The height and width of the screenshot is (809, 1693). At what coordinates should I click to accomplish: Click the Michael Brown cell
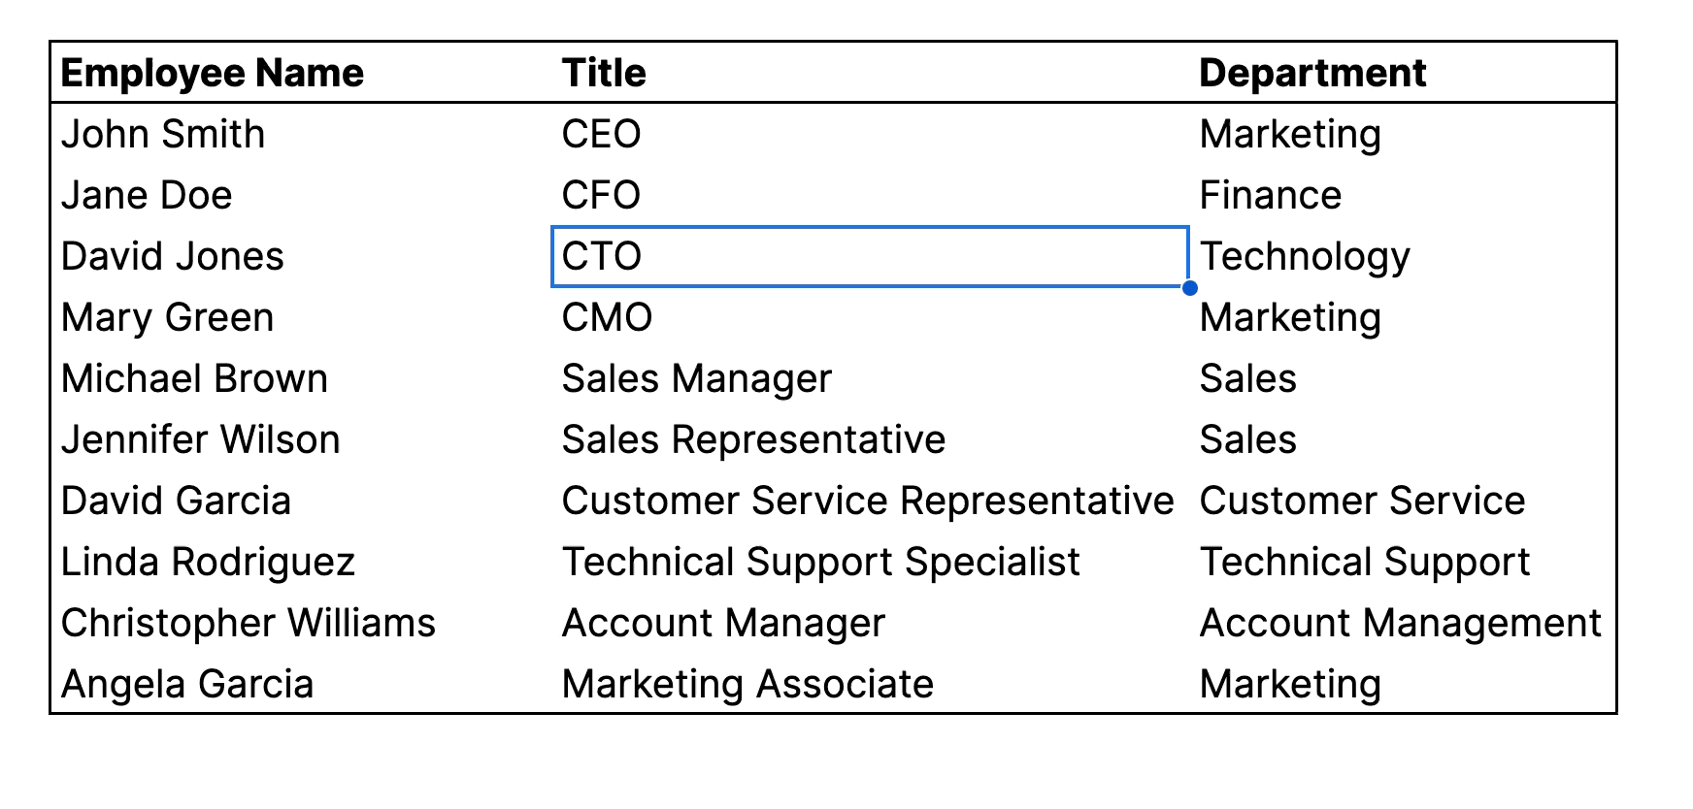pyautogui.click(x=302, y=378)
